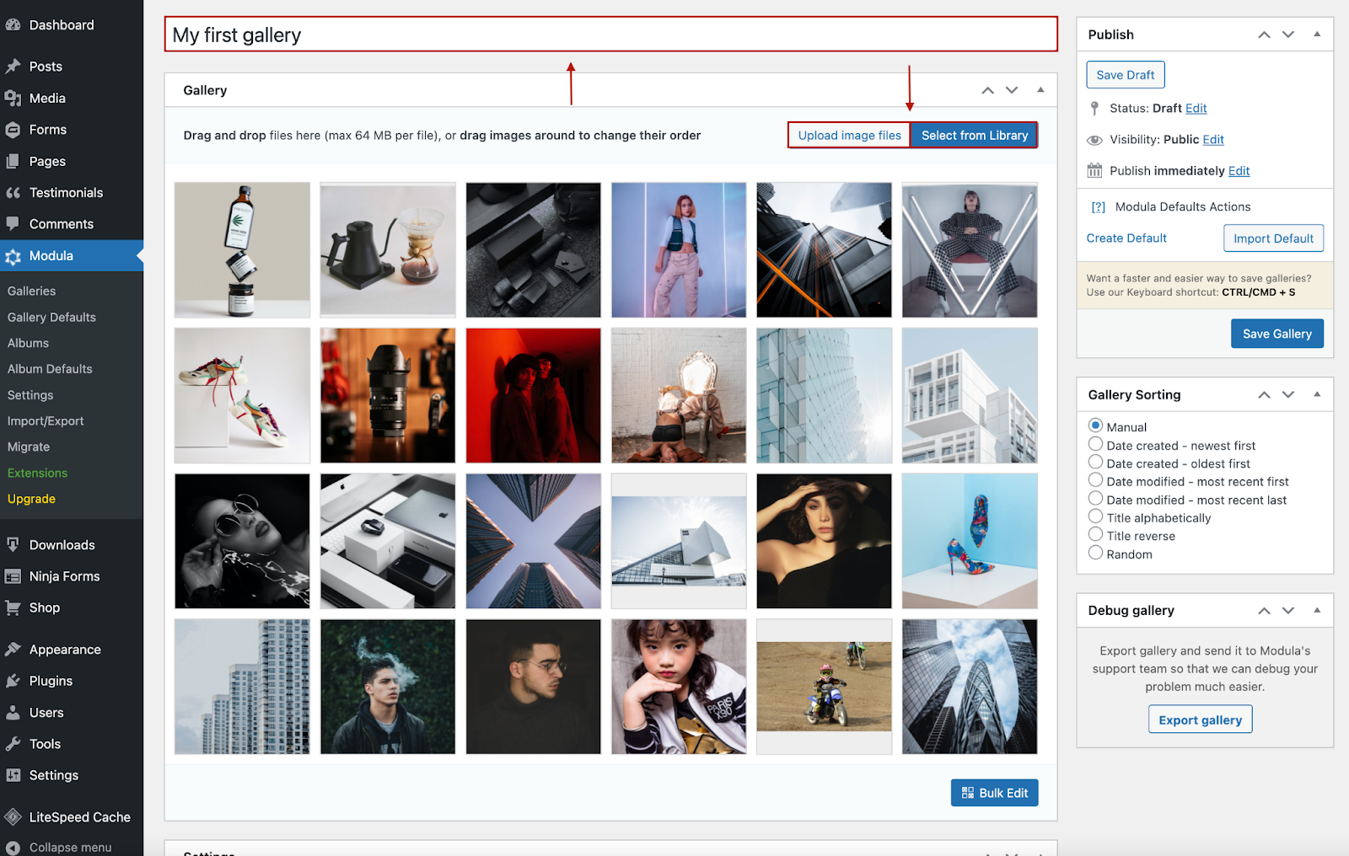Screen dimensions: 1349x856
Task: Click the Forms icon in sidebar
Action: [x=13, y=130]
